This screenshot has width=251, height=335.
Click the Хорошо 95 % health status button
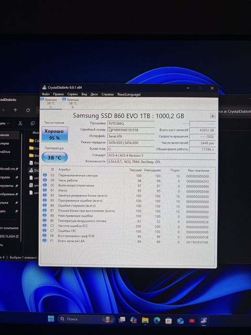pyautogui.click(x=55, y=134)
